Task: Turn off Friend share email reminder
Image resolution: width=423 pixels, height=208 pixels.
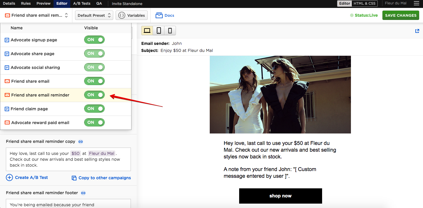Action: (94, 95)
